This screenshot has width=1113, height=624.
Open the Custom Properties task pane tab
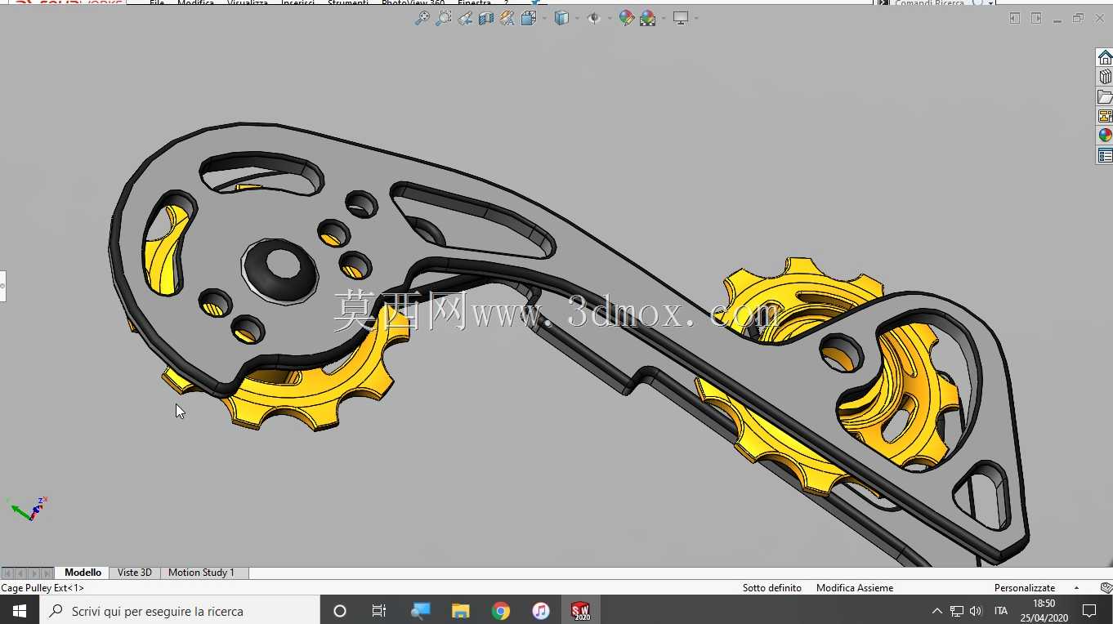[1105, 155]
